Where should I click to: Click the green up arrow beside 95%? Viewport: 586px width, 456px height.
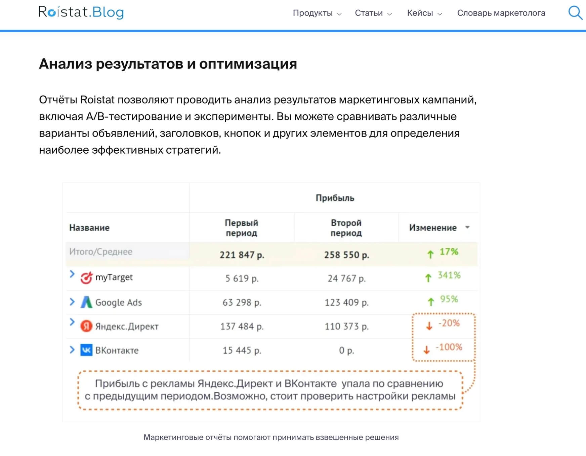[x=431, y=302]
